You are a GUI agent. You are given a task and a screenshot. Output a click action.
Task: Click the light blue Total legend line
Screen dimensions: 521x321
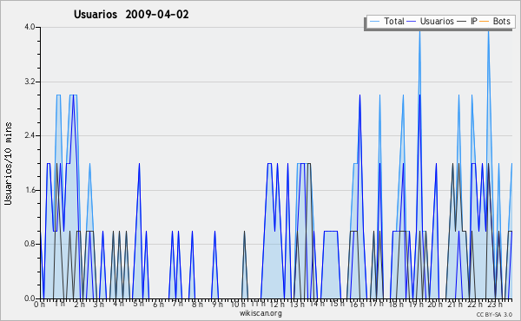pyautogui.click(x=374, y=21)
